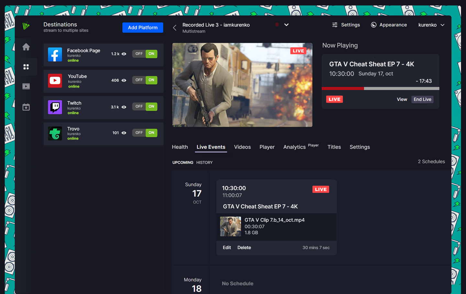Expand the stream title dropdown chevron

[286, 25]
